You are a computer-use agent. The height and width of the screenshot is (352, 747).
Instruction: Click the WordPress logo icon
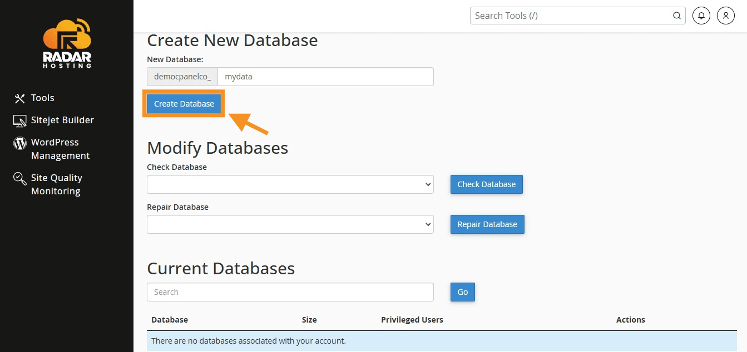pyautogui.click(x=20, y=143)
